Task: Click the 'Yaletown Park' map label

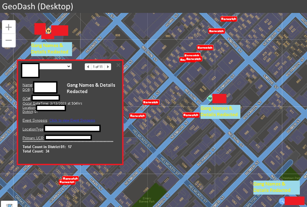Action: tap(291, 178)
